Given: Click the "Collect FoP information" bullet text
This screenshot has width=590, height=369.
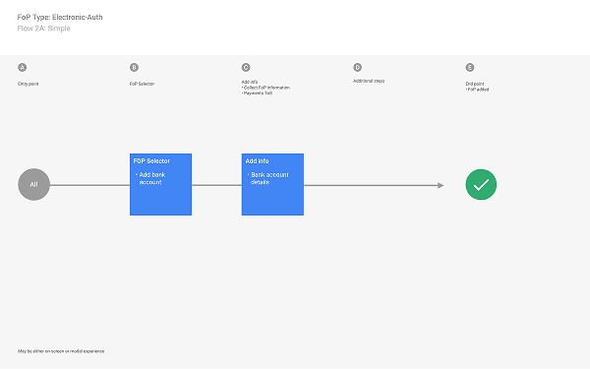Looking at the screenshot, I should [266, 88].
